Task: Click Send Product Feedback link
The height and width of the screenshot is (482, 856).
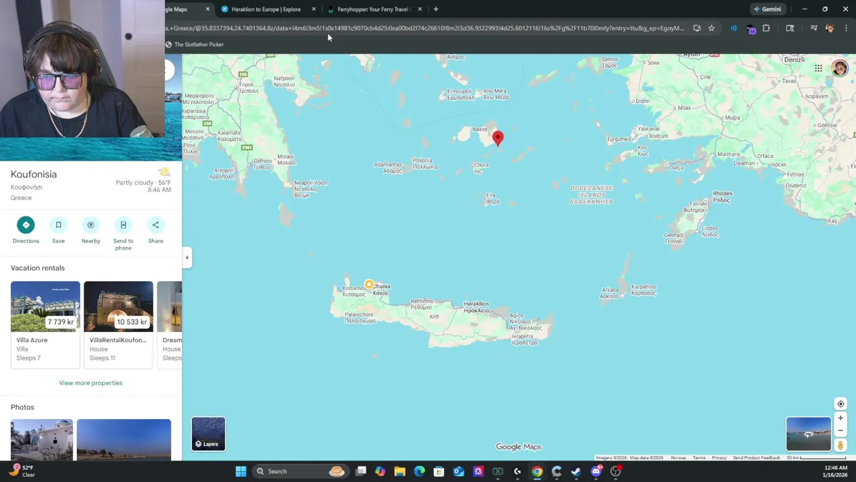Action: pos(756,458)
